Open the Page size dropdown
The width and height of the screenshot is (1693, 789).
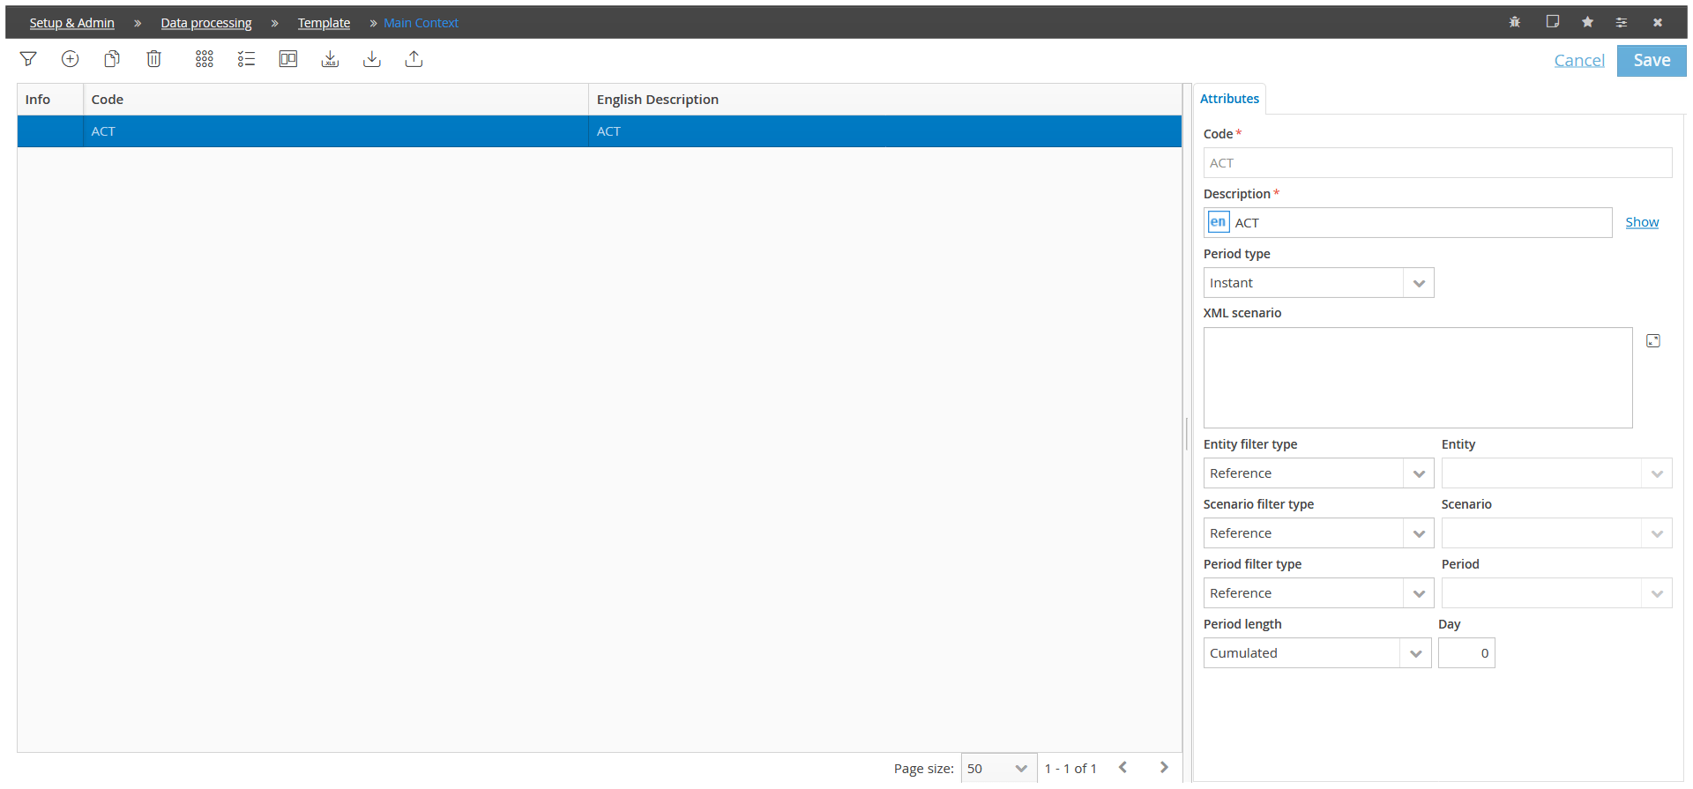click(x=999, y=769)
